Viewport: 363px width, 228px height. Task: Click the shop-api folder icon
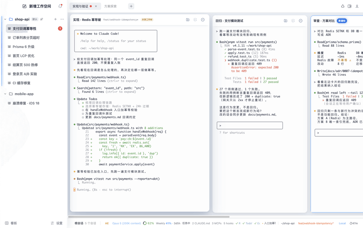(11, 19)
